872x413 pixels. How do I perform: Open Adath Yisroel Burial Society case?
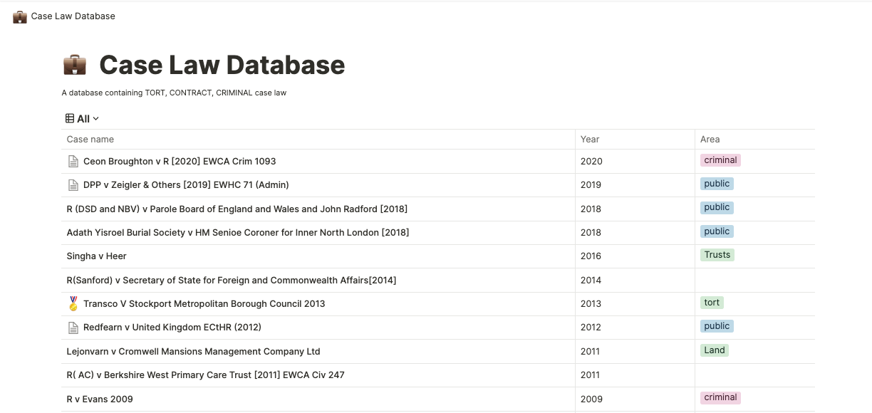click(x=238, y=232)
